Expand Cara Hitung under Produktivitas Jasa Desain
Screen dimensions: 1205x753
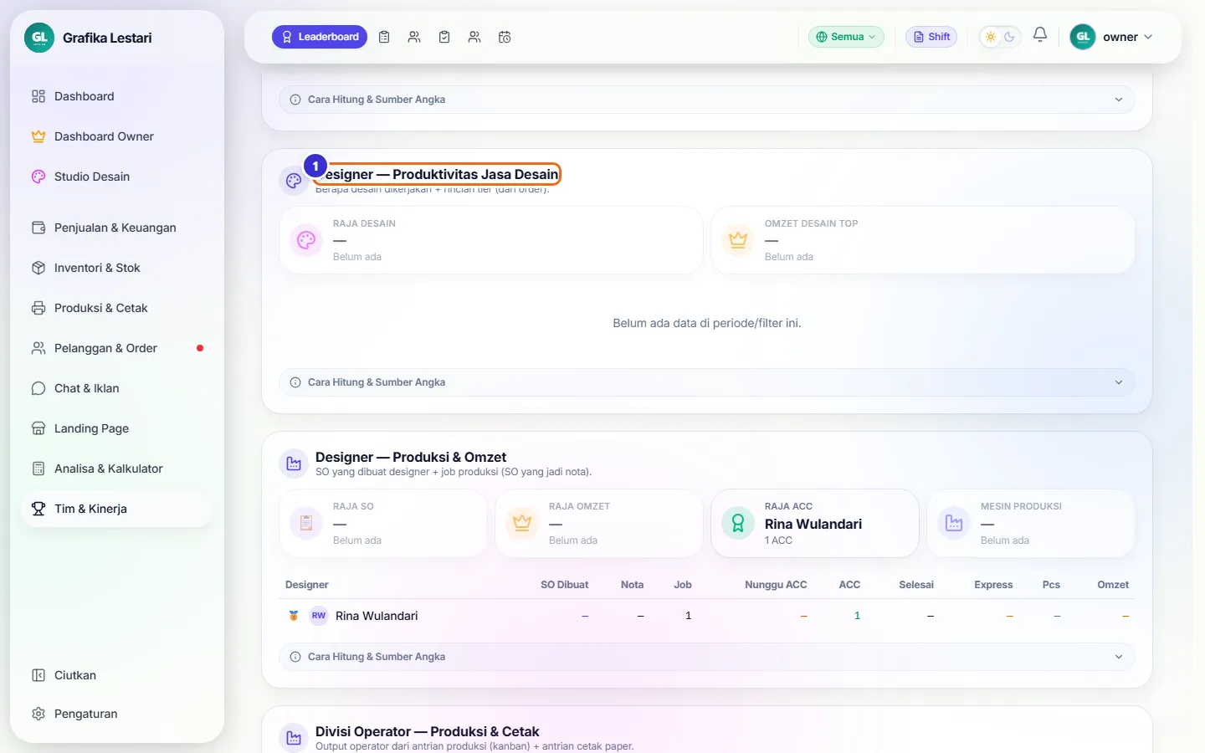707,382
